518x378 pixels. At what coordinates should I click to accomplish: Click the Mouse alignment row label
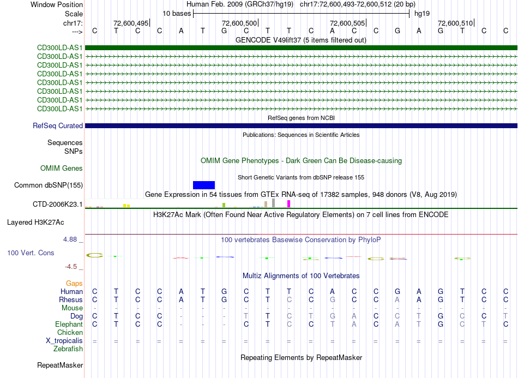[72, 308]
